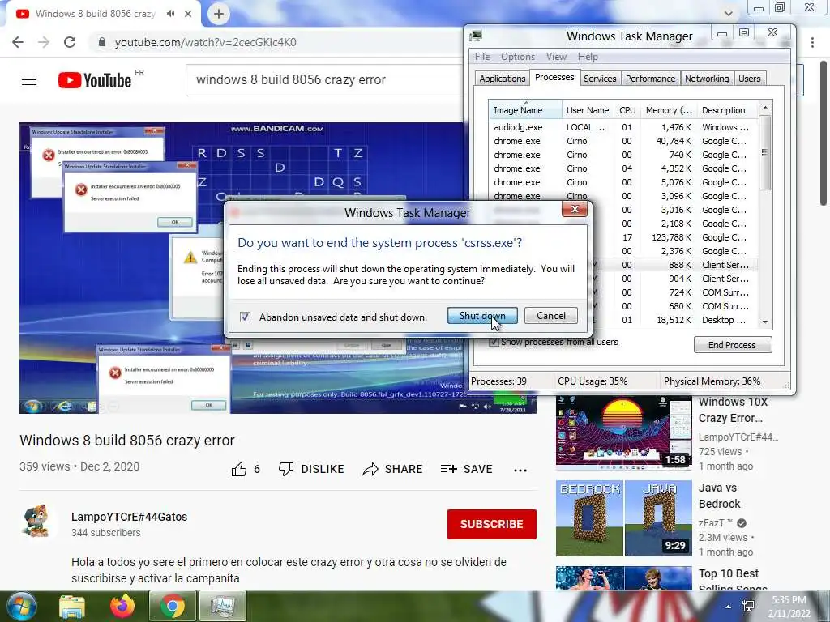Save the video to playlist
The height and width of the screenshot is (622, 830).
tap(466, 469)
